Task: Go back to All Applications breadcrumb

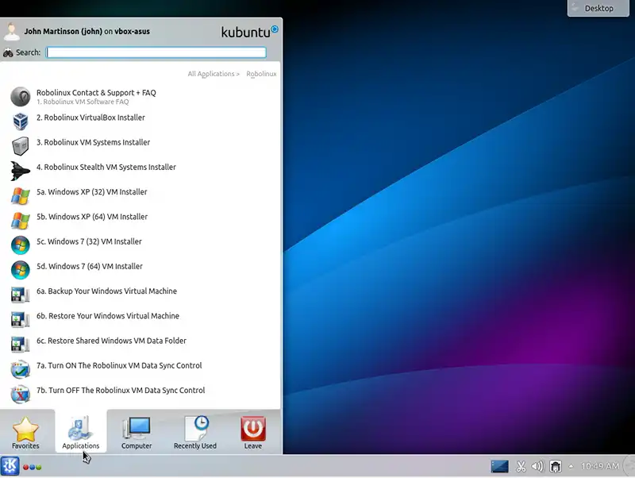Action: pyautogui.click(x=214, y=74)
